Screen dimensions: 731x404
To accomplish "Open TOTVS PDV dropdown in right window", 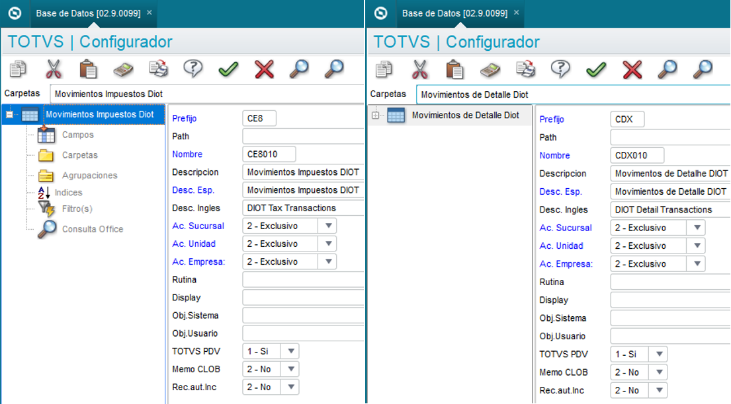I will pyautogui.click(x=659, y=354).
